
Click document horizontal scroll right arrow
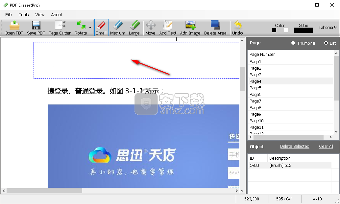tap(236, 191)
